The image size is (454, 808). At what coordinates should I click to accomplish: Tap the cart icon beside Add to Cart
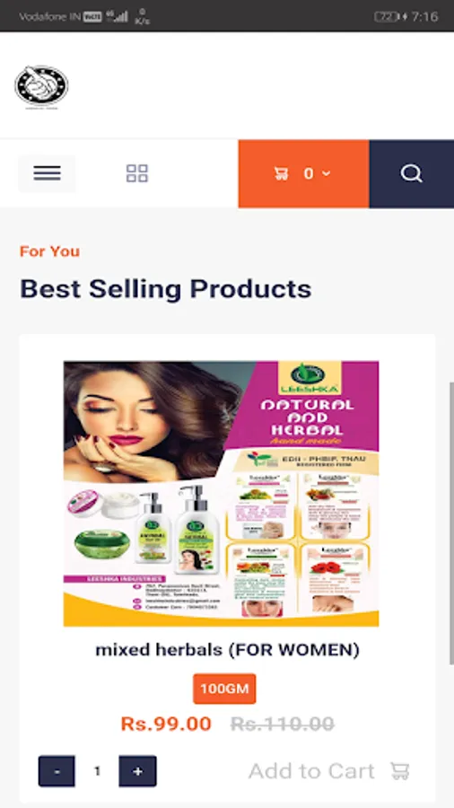pos(400,771)
